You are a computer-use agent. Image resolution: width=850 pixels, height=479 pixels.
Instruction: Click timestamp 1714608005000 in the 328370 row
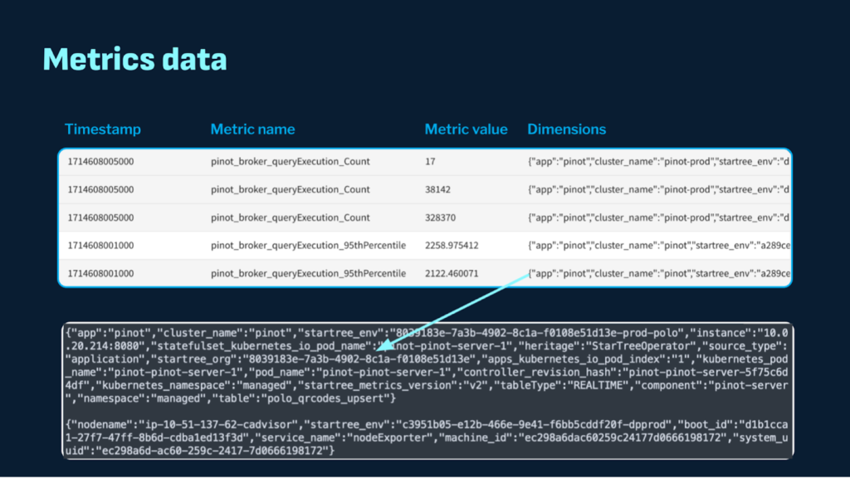coord(100,218)
